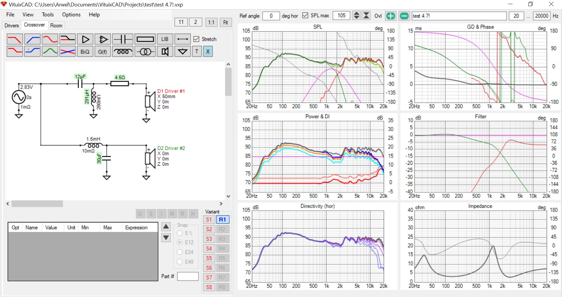
Task: Open the LIB component library
Action: pos(165,39)
